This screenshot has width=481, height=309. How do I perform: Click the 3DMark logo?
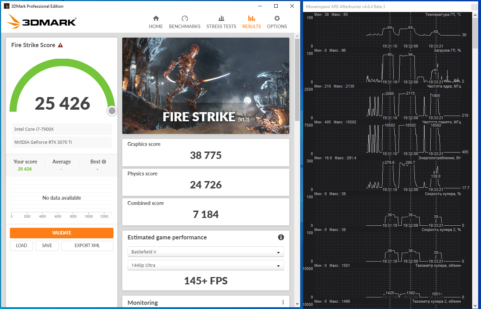point(42,22)
